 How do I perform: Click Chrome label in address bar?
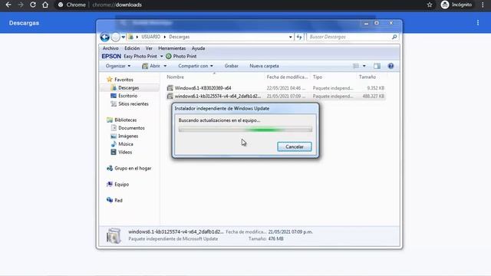(x=76, y=5)
